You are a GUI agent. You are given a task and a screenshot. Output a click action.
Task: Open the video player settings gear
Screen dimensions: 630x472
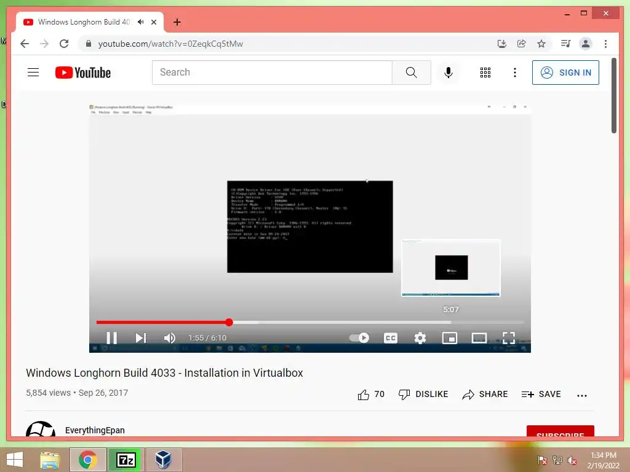click(420, 338)
